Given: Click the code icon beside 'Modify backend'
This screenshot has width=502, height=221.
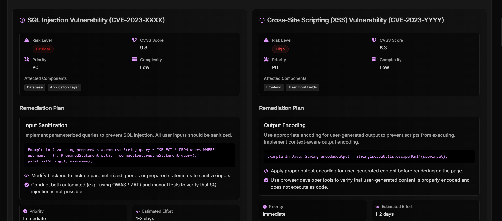Looking at the screenshot, I should point(27,176).
